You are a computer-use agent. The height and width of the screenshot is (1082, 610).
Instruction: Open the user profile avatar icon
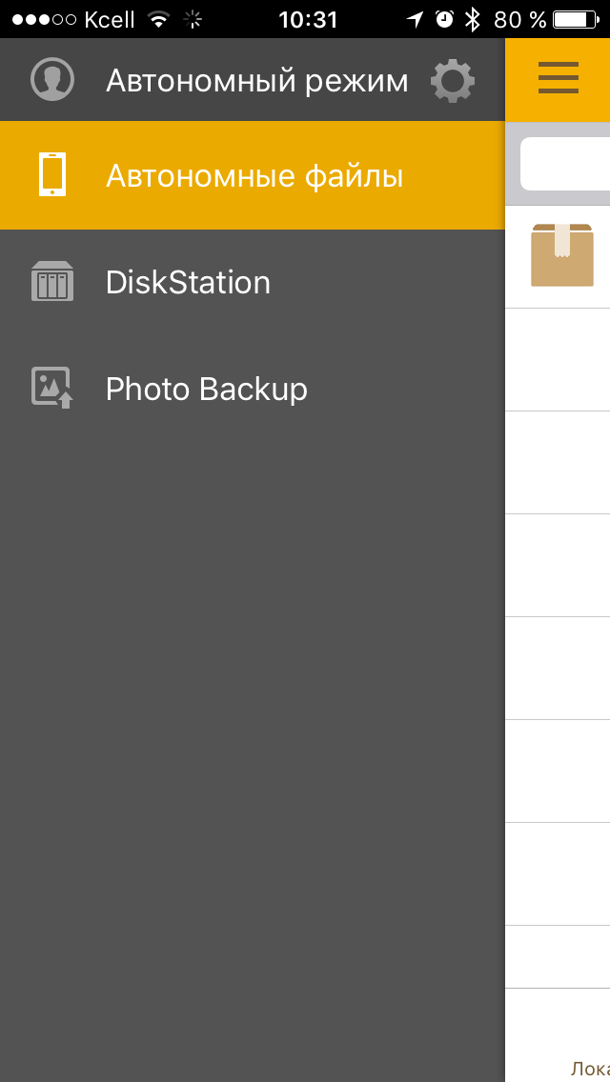(52, 80)
